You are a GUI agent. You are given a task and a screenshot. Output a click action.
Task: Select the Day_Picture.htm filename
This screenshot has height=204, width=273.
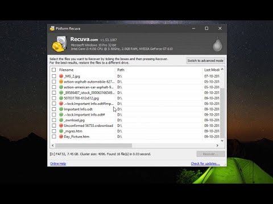coord(77,137)
